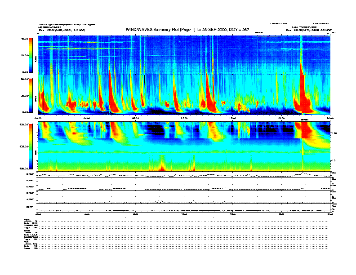Click the 20.00 label on RAD2 scale
Viewport: 356px width, 275px height.
[x=25, y=55]
